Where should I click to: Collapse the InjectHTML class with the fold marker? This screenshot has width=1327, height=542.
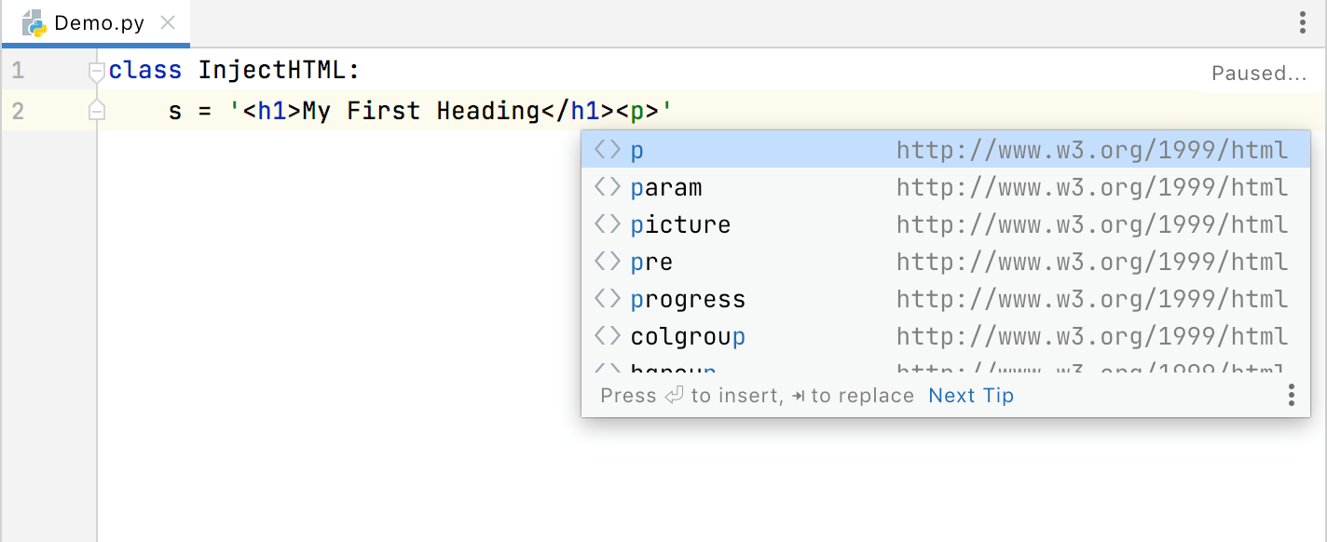click(x=97, y=69)
